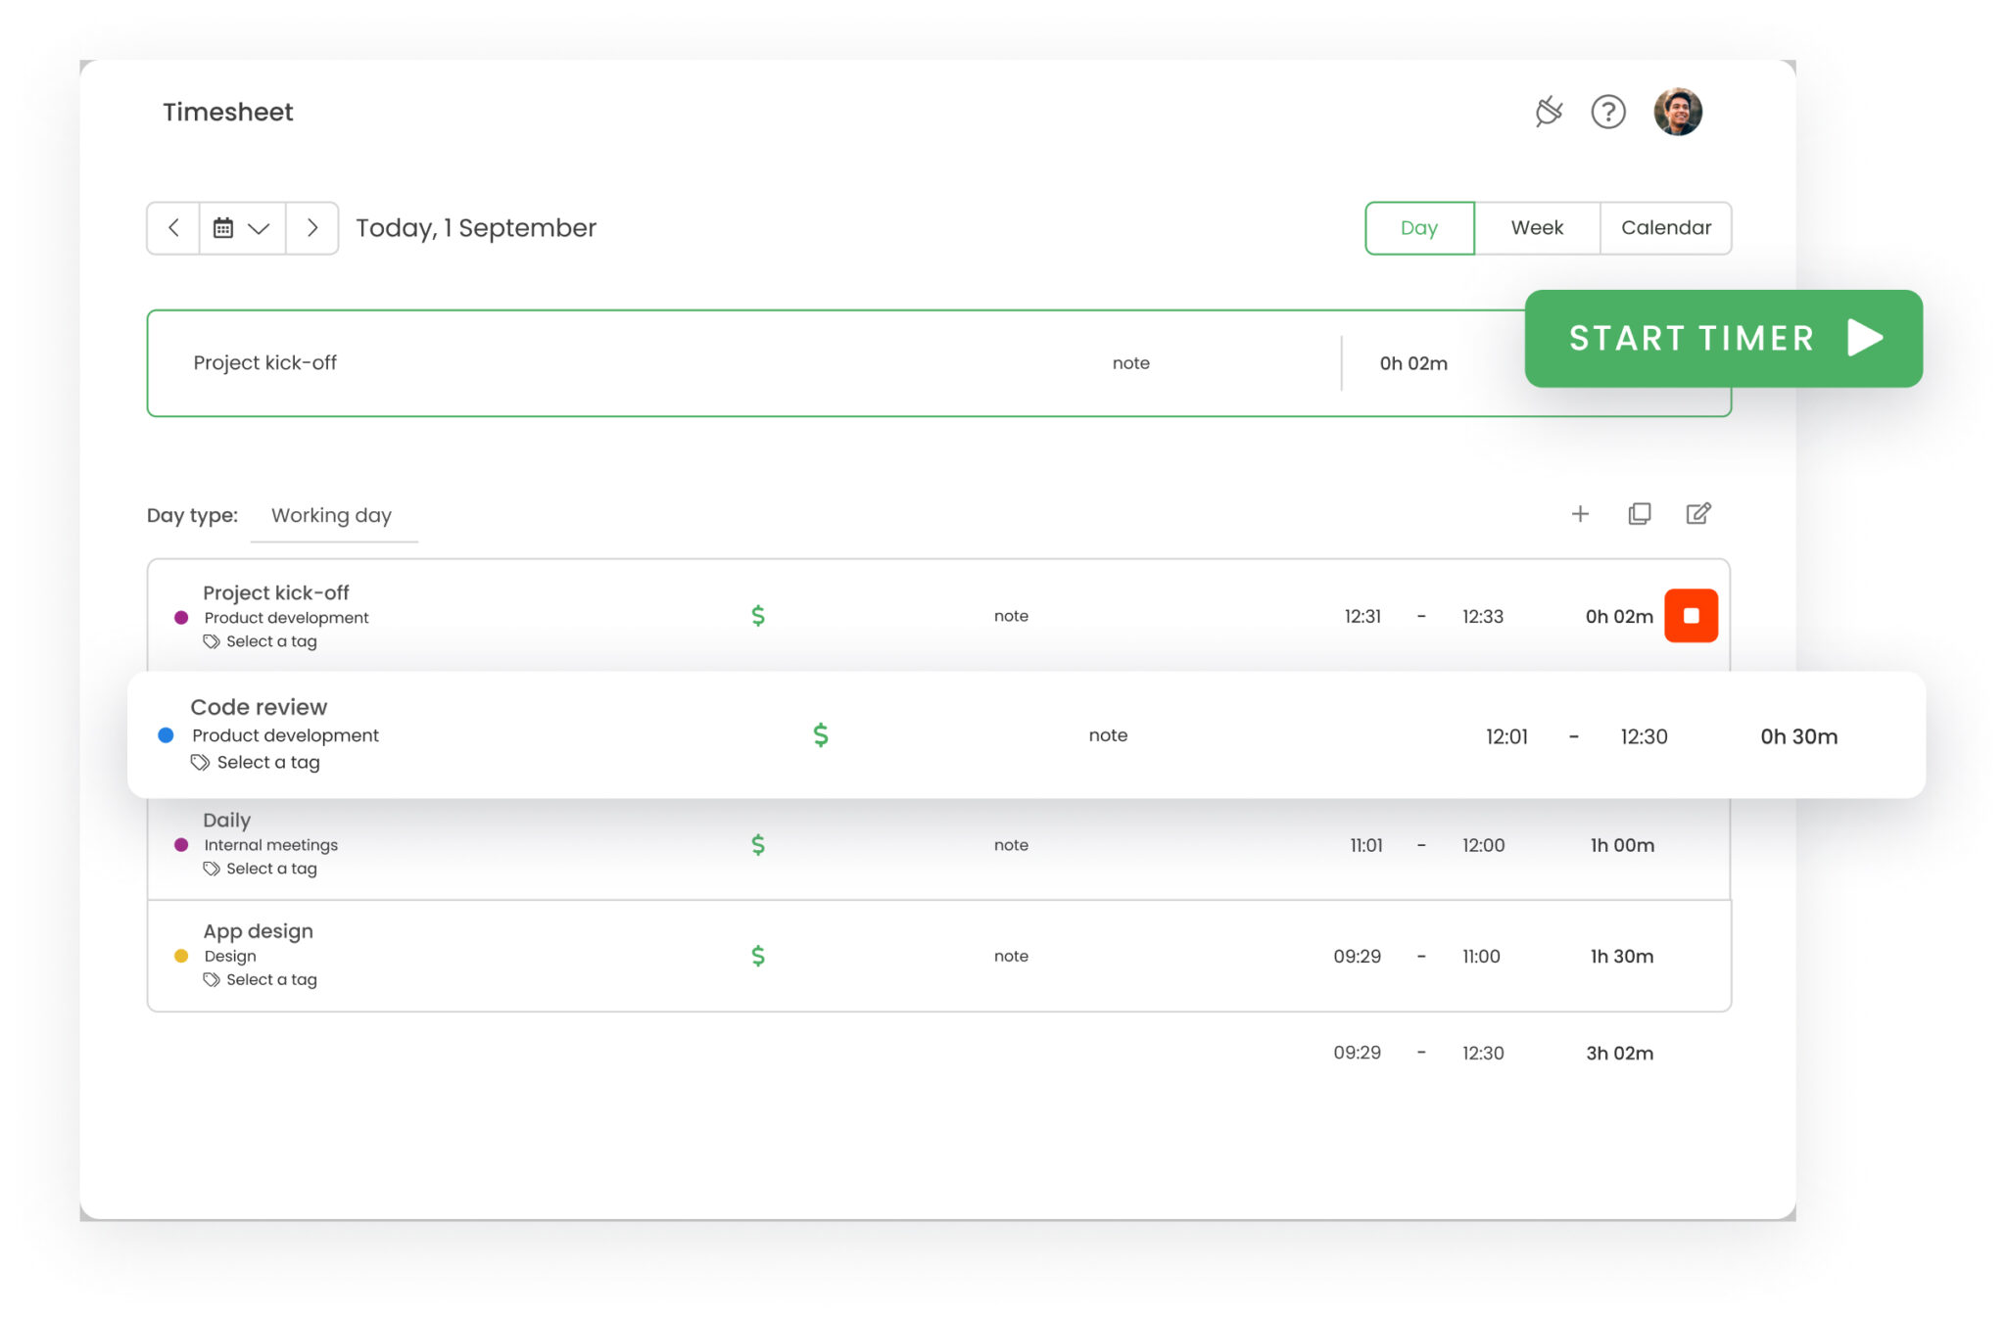
Task: Click the add time entry plus icon
Action: (1580, 513)
